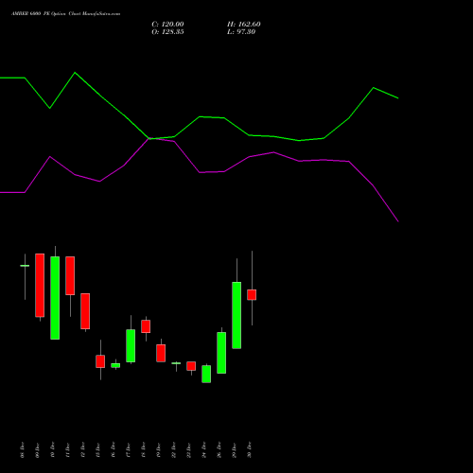Click the 19 Dec date label
The image size is (473, 473).
[x=158, y=449]
